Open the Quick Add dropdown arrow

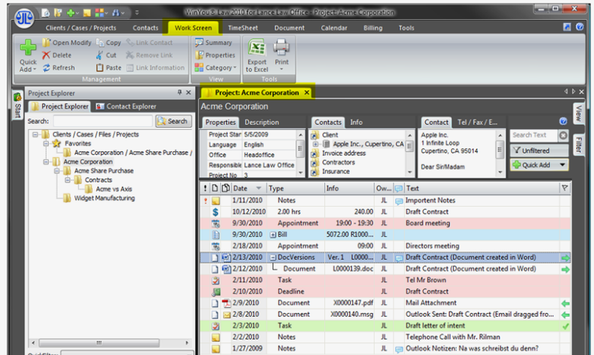coord(562,165)
